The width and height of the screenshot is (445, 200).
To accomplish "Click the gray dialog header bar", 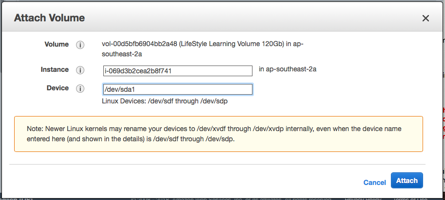I will (x=222, y=18).
